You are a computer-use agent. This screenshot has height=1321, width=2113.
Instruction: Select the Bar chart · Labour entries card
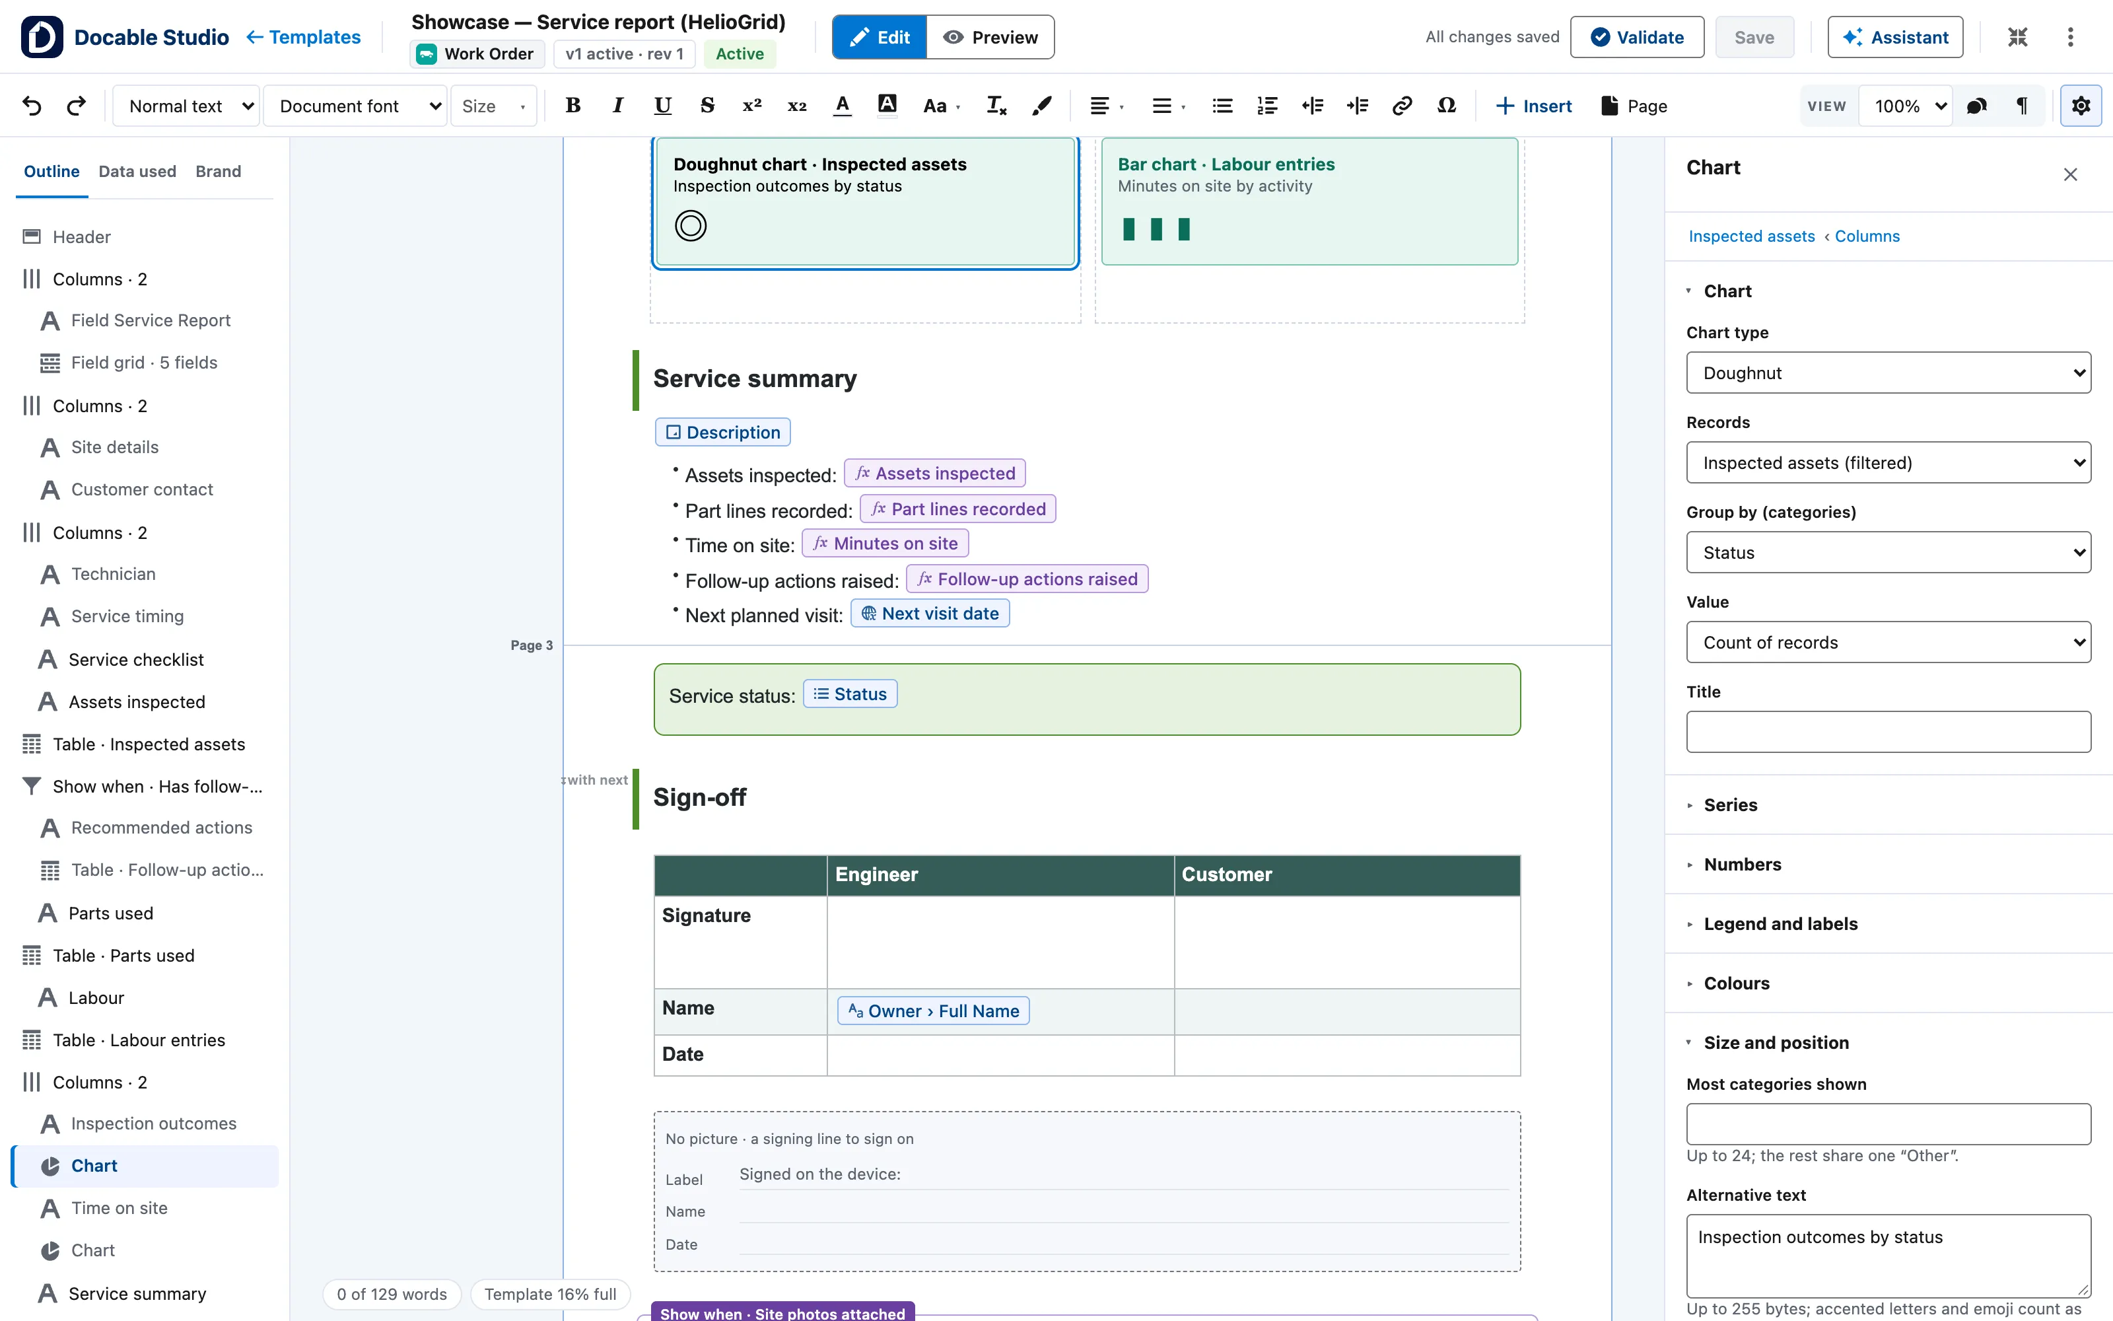(x=1309, y=201)
